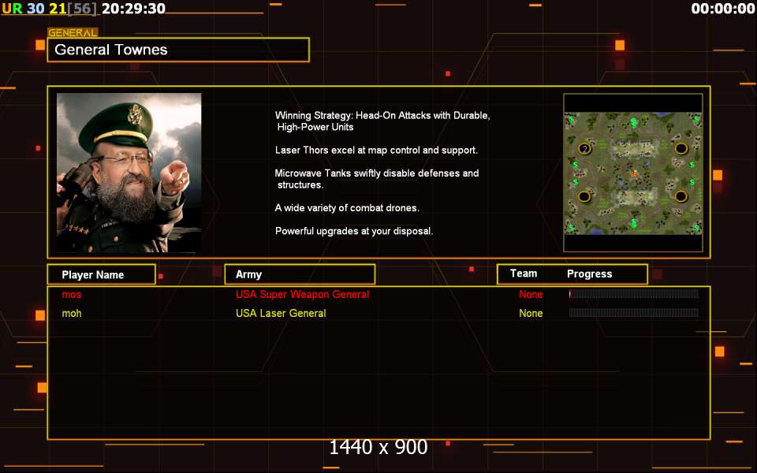Click the 20:29:30 clock readout

pos(134,8)
